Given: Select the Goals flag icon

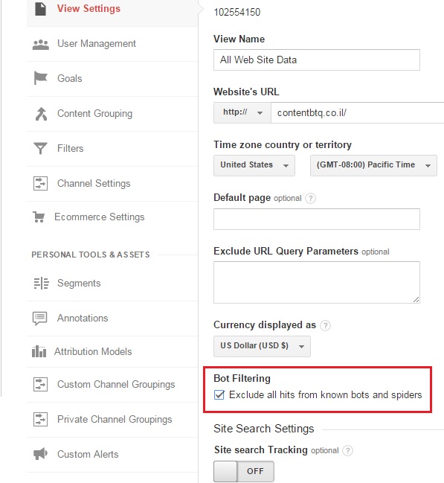Looking at the screenshot, I should point(40,78).
